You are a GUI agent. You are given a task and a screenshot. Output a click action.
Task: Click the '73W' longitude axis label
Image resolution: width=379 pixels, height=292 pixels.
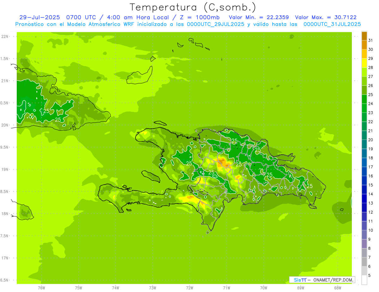153,288
